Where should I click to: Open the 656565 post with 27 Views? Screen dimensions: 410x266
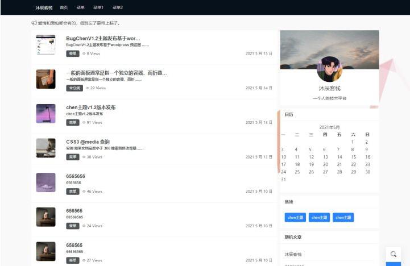tap(74, 246)
